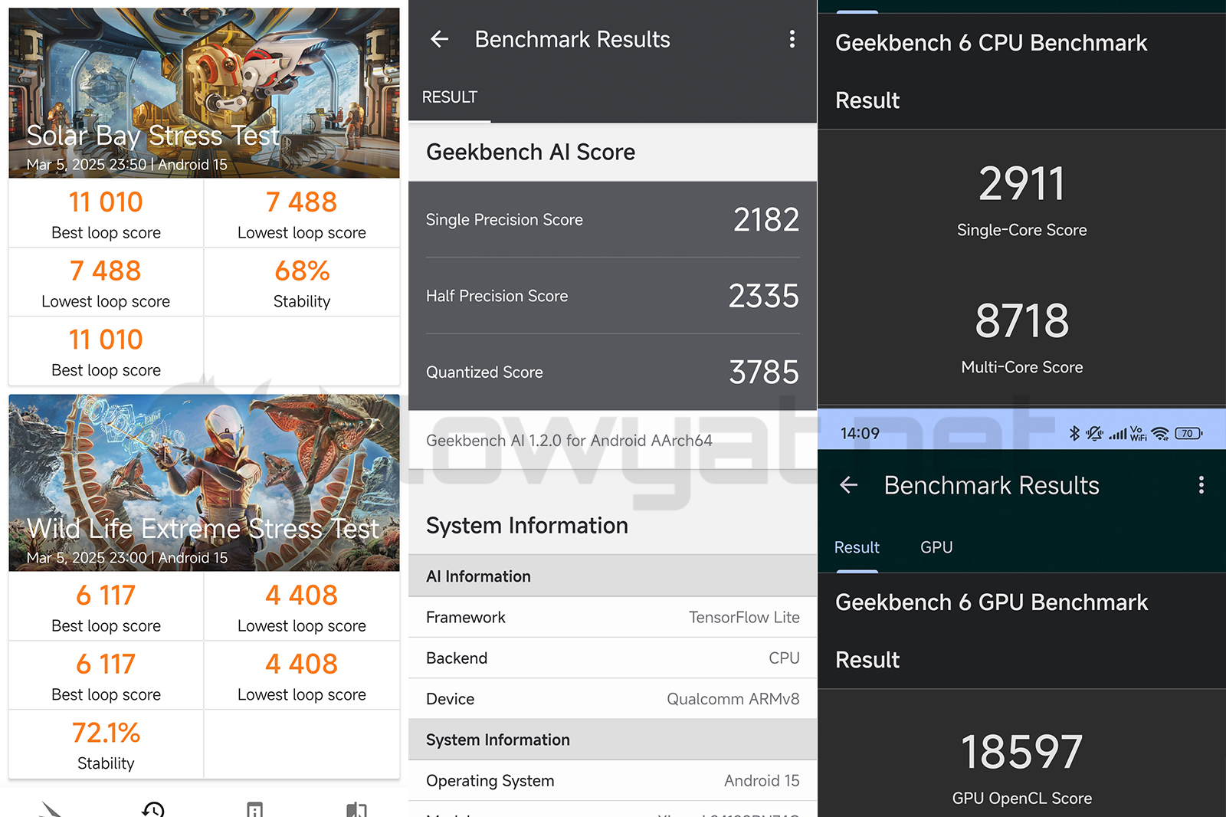Tap Geekbench AI 1.2.0 version text
1226x817 pixels.
tap(569, 441)
